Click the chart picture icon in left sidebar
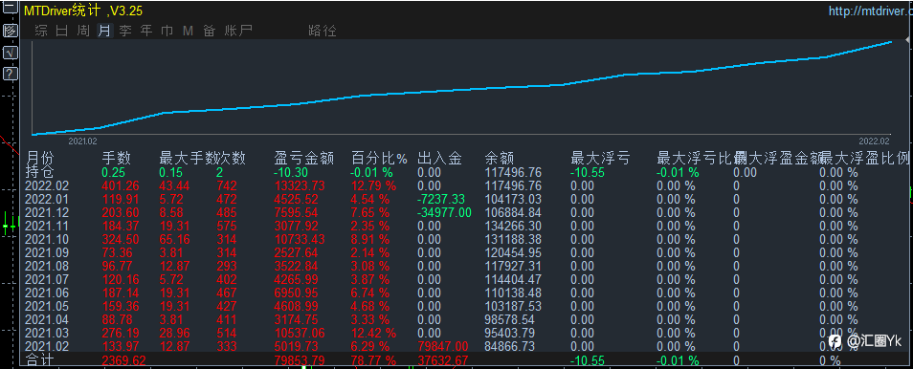Image resolution: width=913 pixels, height=369 pixels. pos(10,31)
